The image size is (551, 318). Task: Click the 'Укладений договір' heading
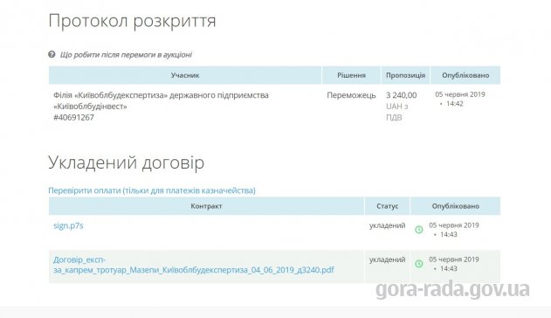pyautogui.click(x=126, y=162)
